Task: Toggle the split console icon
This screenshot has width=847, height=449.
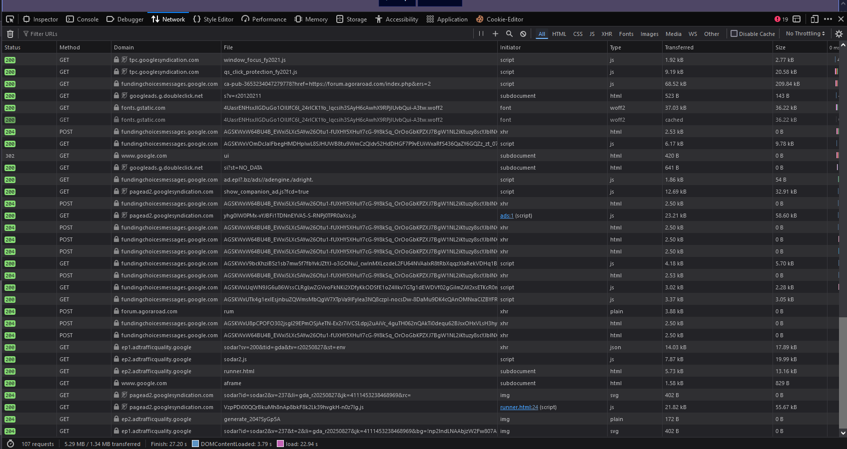Action: pyautogui.click(x=797, y=19)
